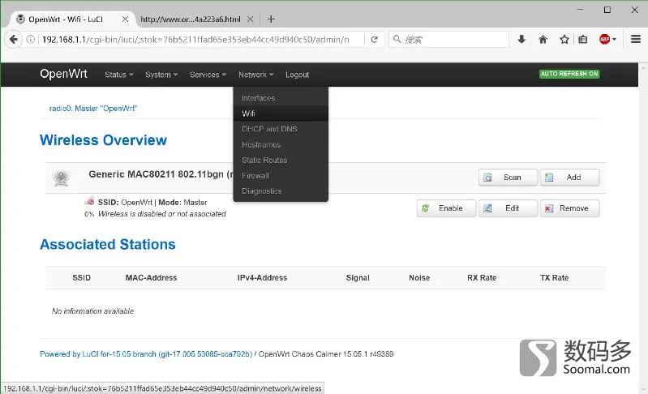The image size is (648, 394).
Task: Click the Add button
Action: 569,178
